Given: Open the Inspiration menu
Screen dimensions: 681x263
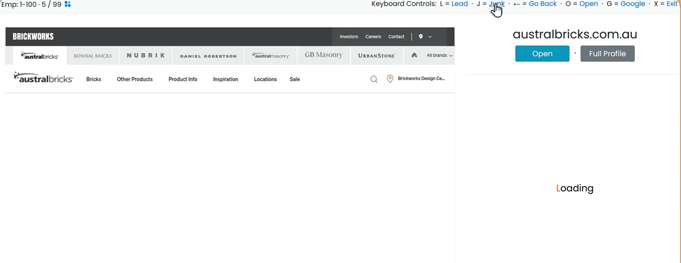Looking at the screenshot, I should [x=226, y=79].
